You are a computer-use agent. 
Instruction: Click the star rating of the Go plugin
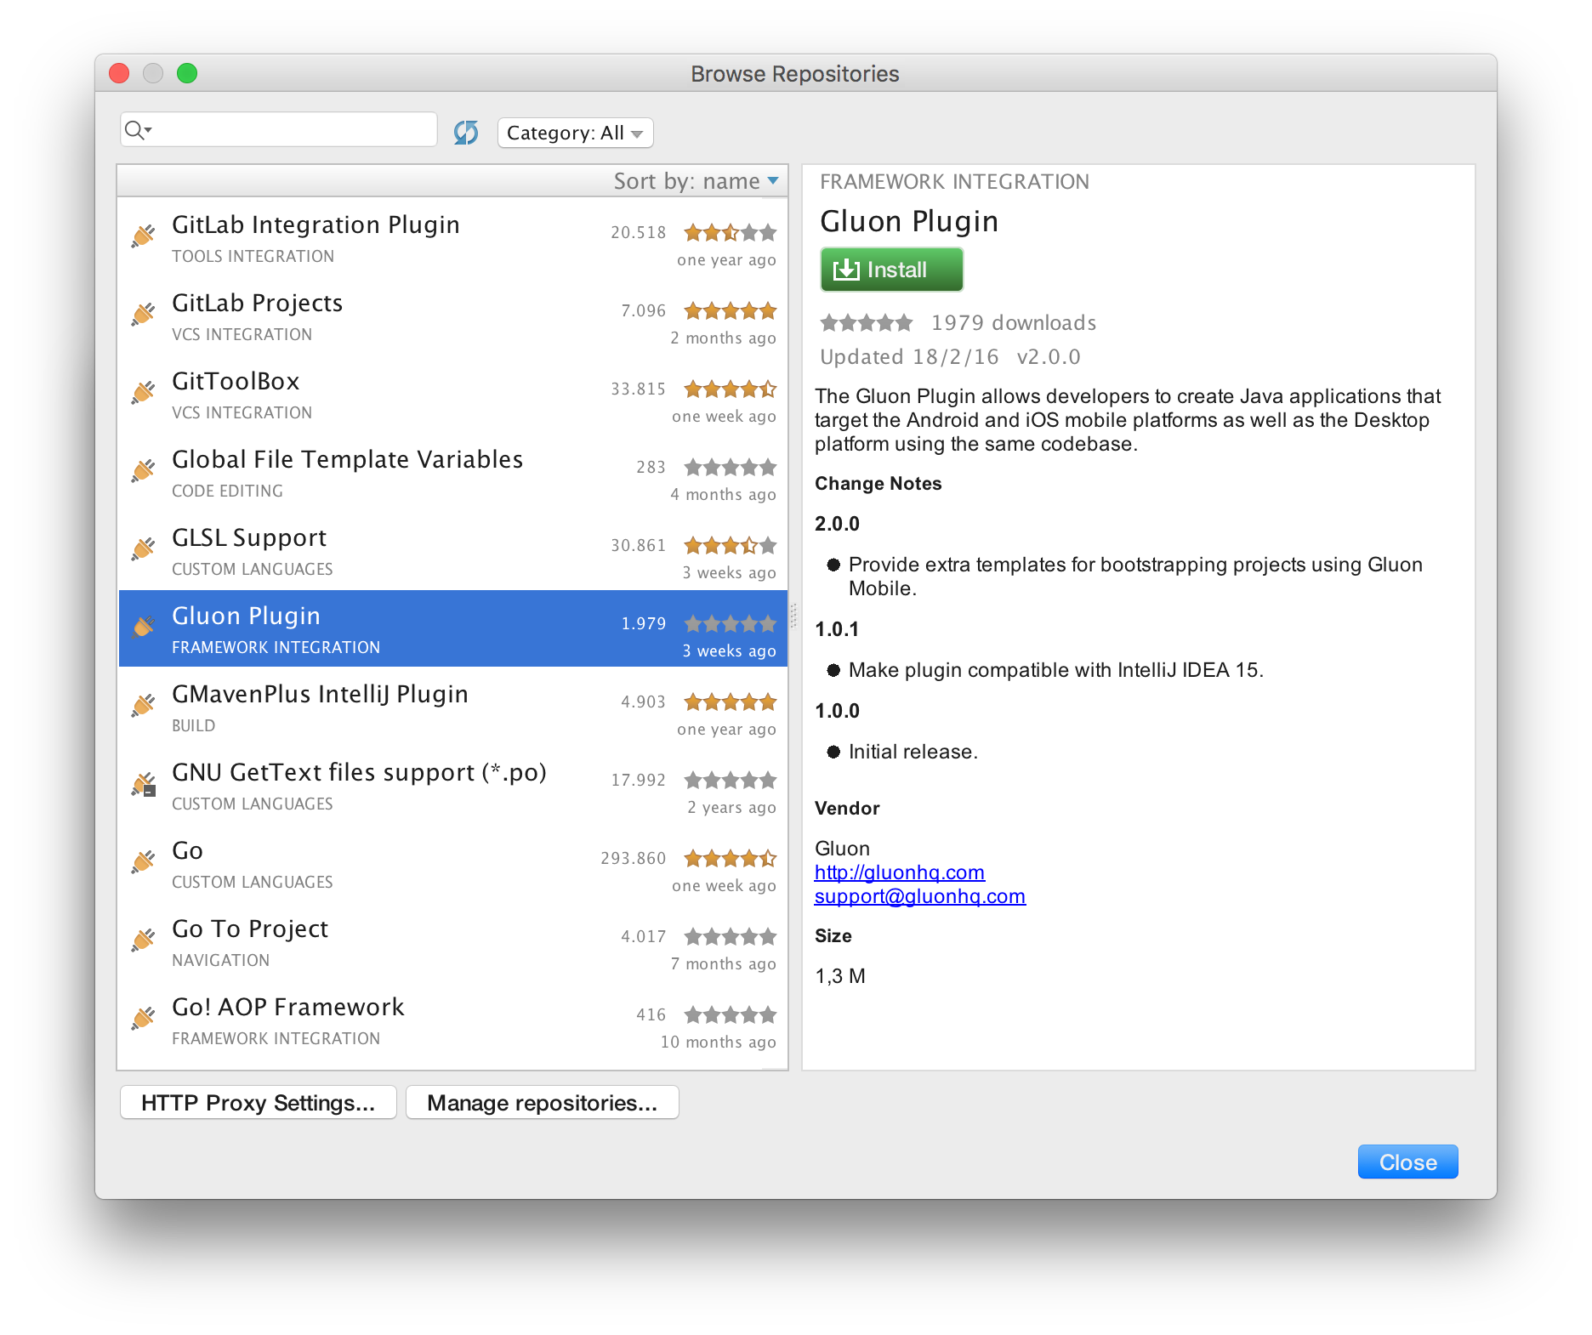click(x=731, y=858)
